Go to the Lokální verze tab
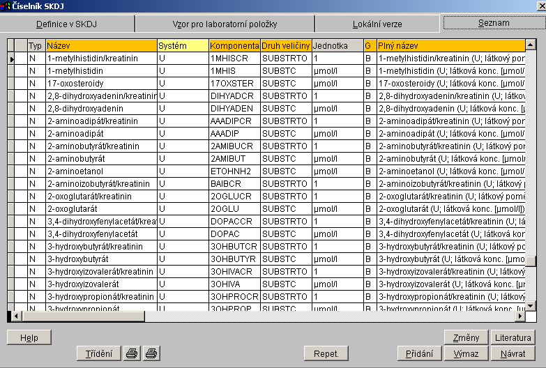This screenshot has width=546, height=368. click(377, 24)
